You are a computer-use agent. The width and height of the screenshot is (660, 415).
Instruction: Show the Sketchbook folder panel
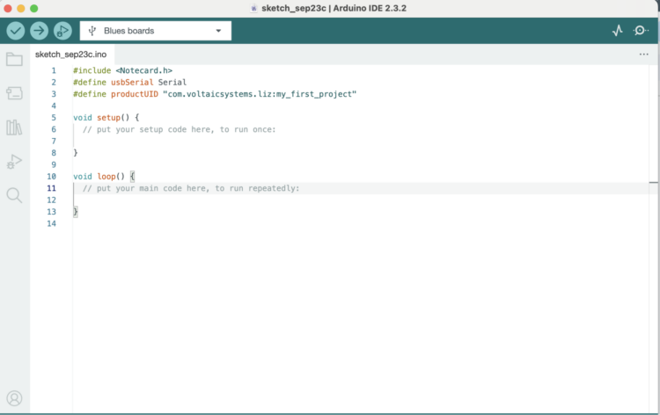point(14,60)
